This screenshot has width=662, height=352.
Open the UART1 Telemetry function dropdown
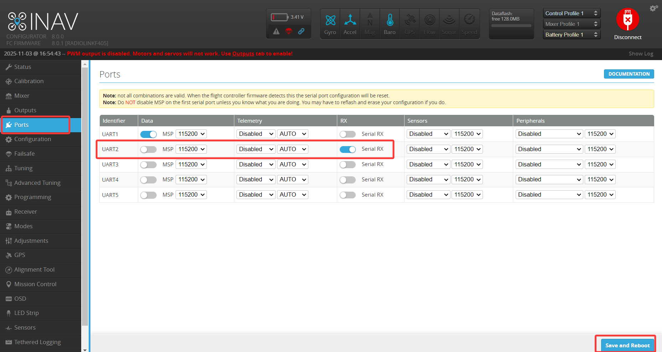click(256, 134)
